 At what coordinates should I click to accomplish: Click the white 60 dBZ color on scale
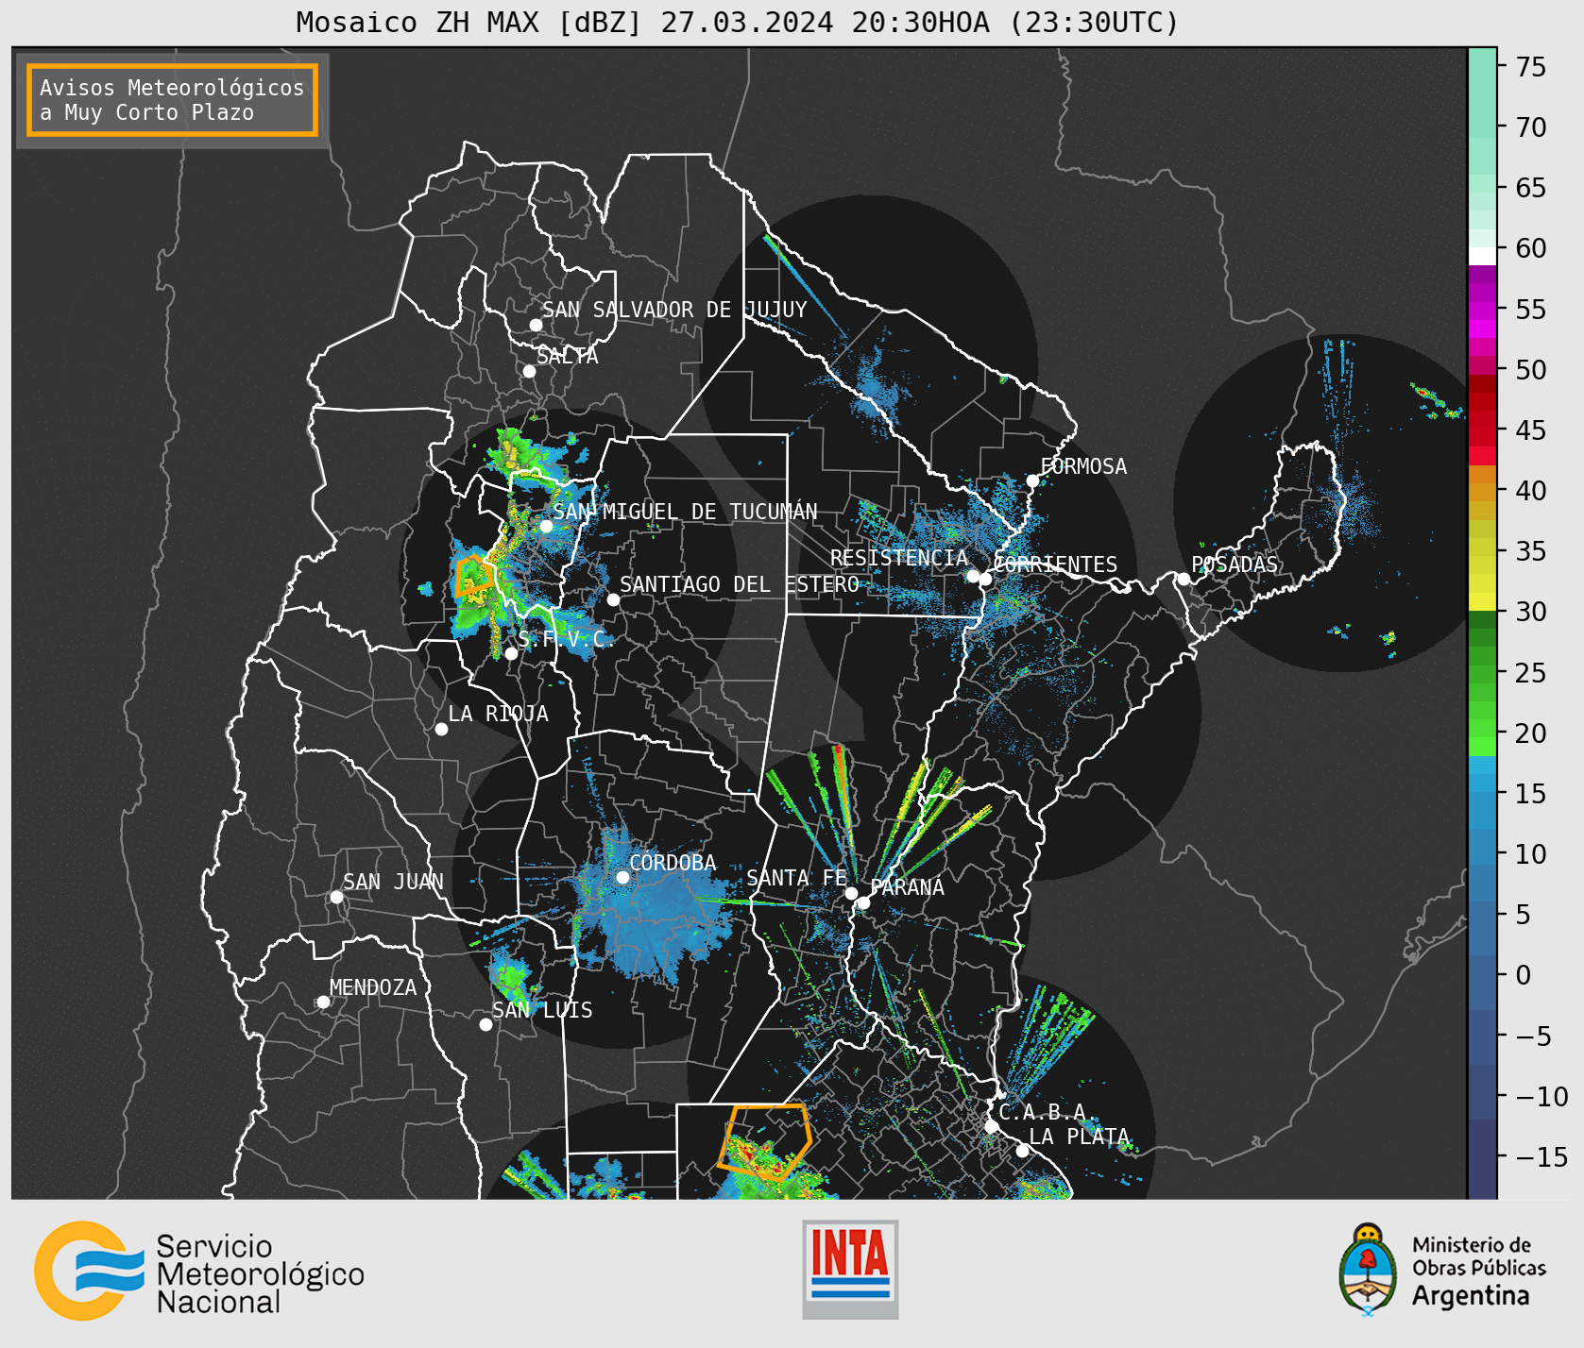1482,256
